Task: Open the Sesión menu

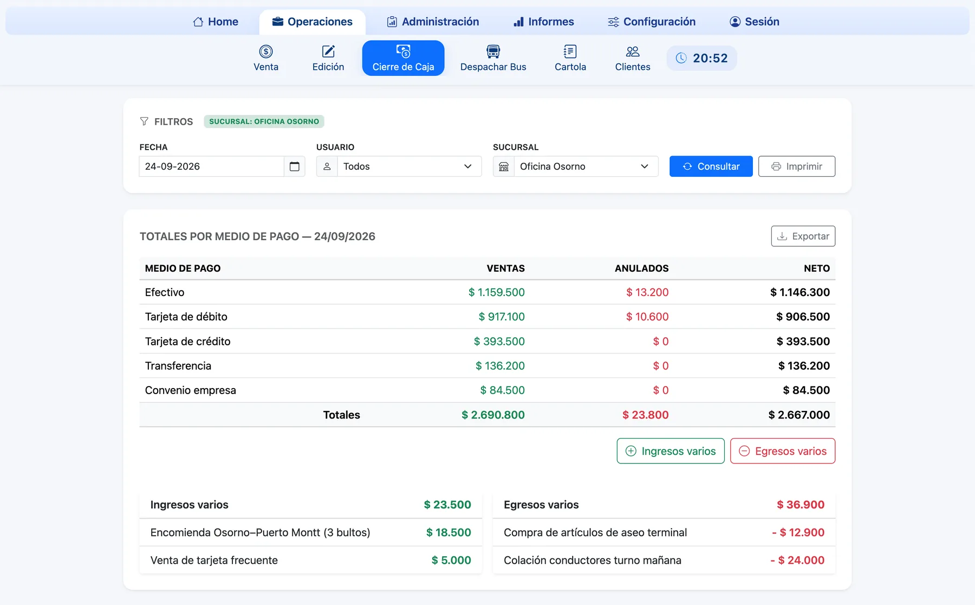Action: point(755,22)
